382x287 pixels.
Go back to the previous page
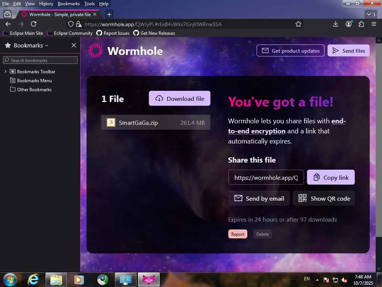click(x=8, y=24)
